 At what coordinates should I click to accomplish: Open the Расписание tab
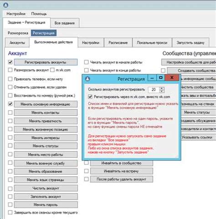pos(118,43)
